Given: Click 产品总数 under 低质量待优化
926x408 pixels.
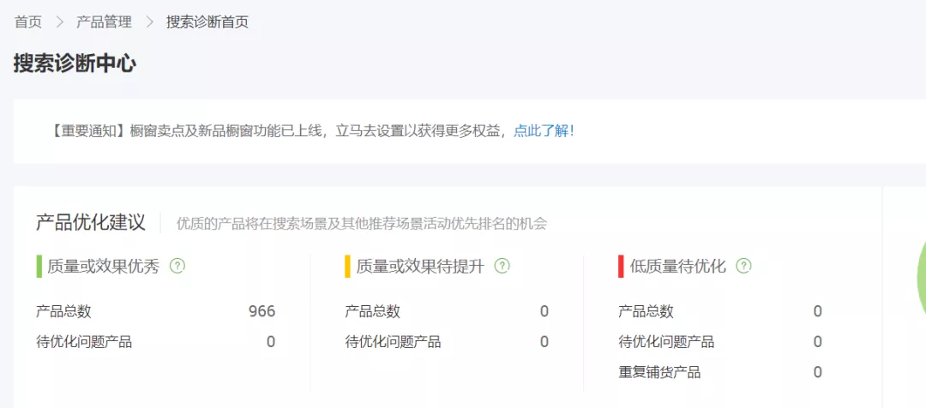Looking at the screenshot, I should (x=646, y=311).
